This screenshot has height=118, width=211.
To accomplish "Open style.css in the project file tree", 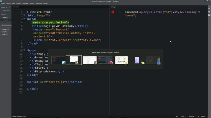I will pyautogui.click(x=5, y=34).
